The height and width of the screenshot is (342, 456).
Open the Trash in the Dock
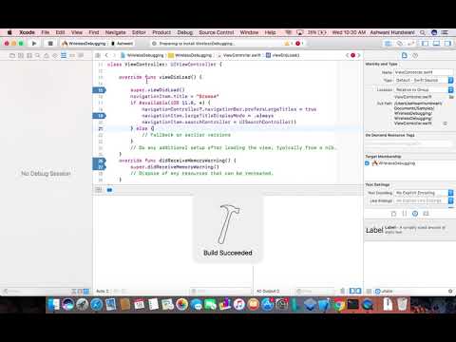click(403, 305)
